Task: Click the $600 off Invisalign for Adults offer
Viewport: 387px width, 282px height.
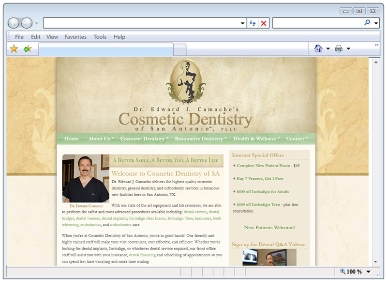Action: (x=263, y=191)
